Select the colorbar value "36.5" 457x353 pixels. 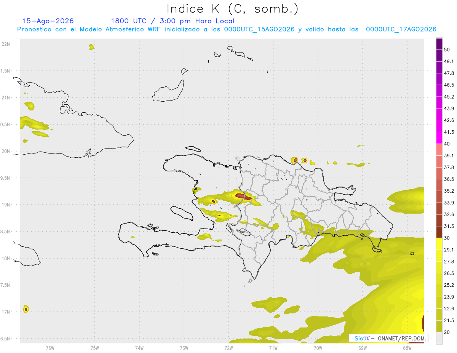449,179
